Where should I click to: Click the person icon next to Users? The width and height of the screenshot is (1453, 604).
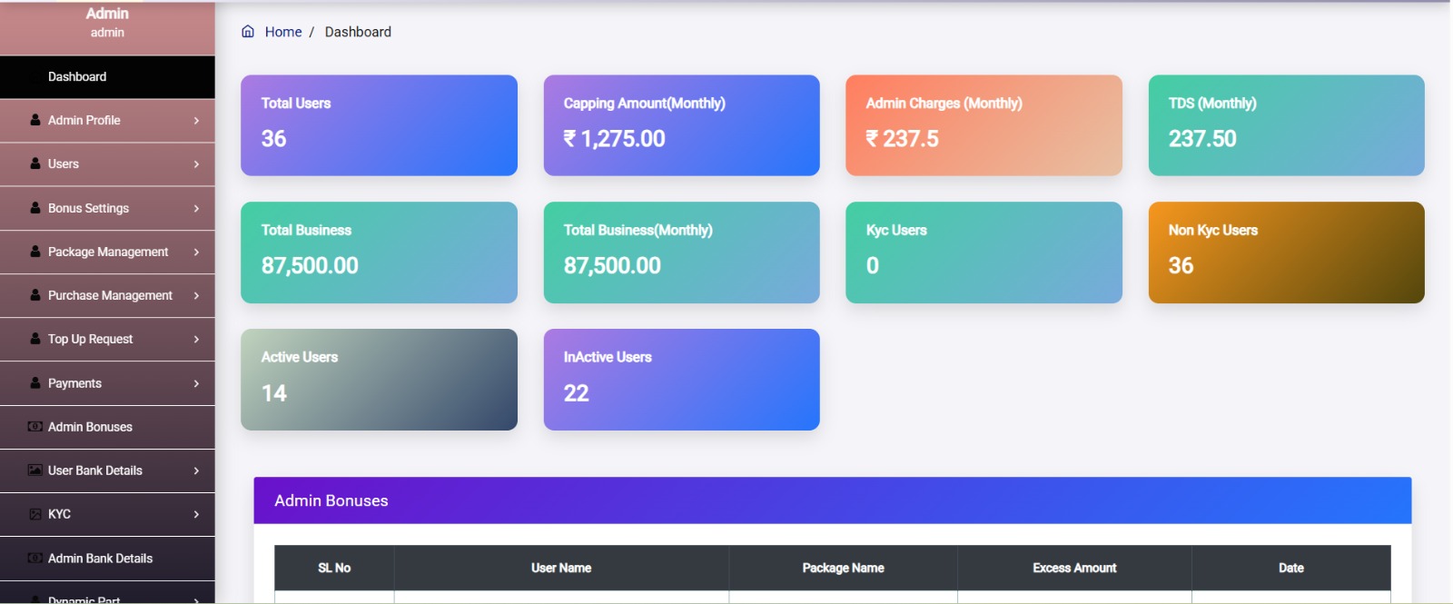(x=35, y=163)
